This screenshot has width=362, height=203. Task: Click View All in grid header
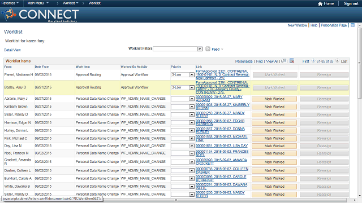[272, 61]
